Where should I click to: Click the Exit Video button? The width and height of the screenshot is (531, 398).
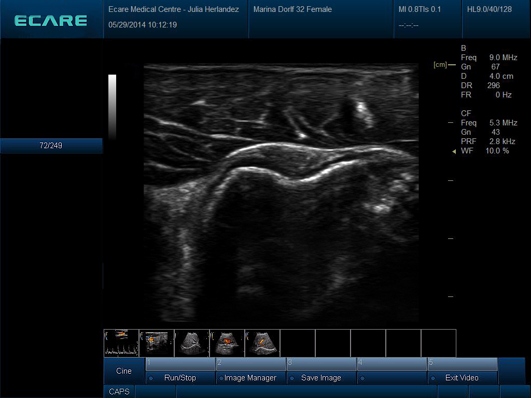(462, 378)
